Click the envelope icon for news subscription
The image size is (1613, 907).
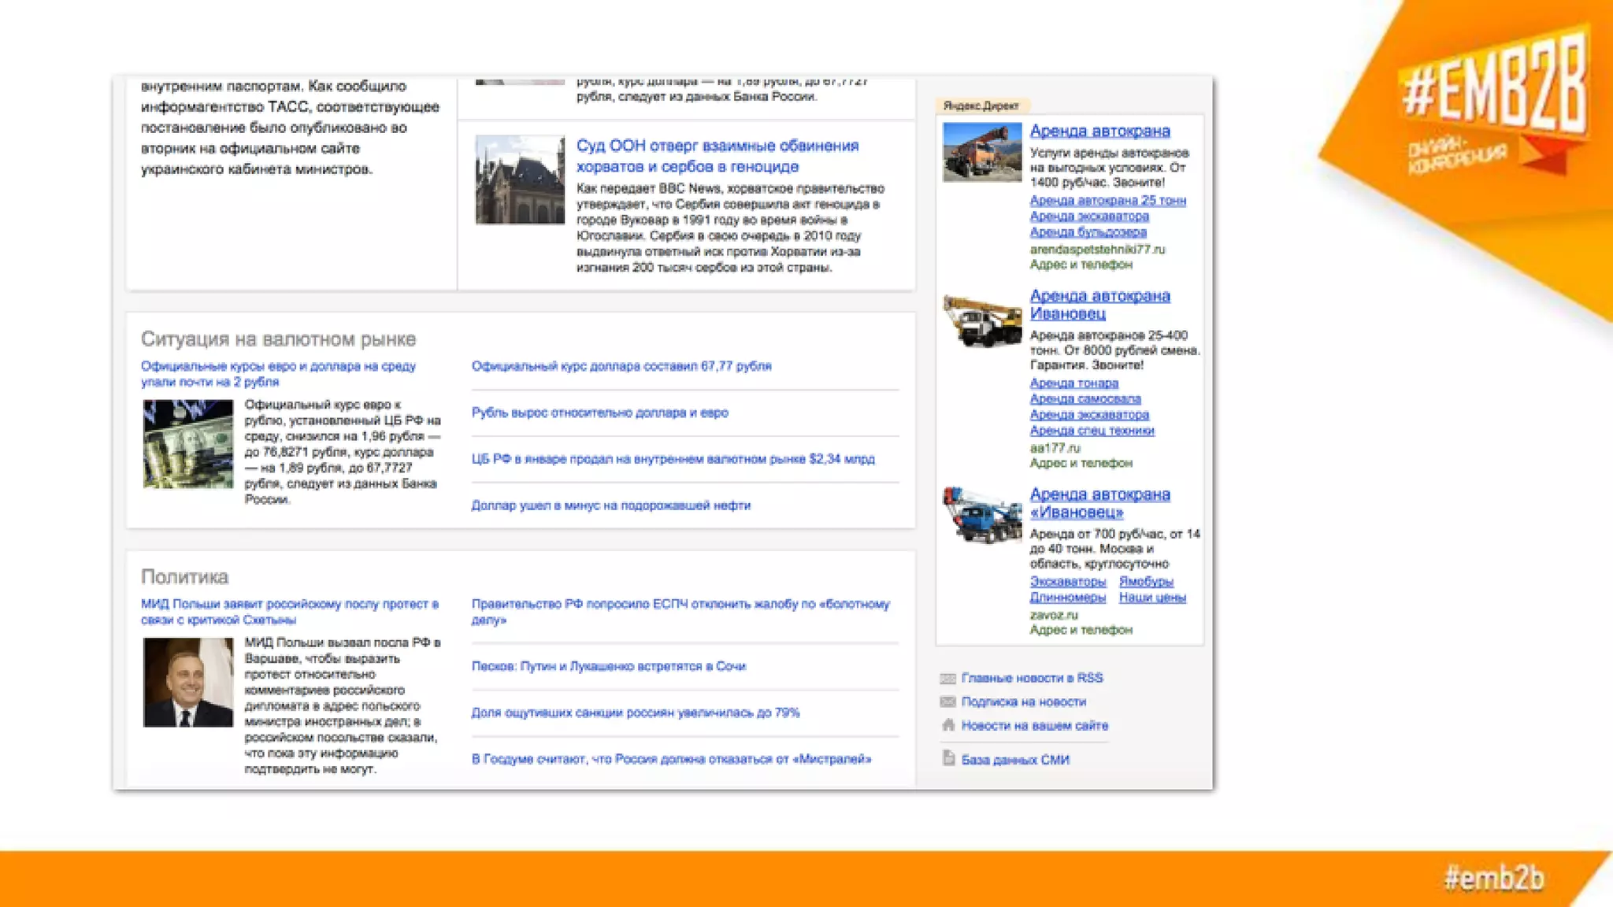tap(947, 702)
